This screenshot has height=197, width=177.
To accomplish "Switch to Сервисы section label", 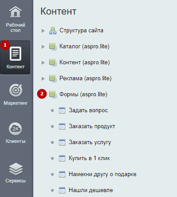I will (16, 181).
